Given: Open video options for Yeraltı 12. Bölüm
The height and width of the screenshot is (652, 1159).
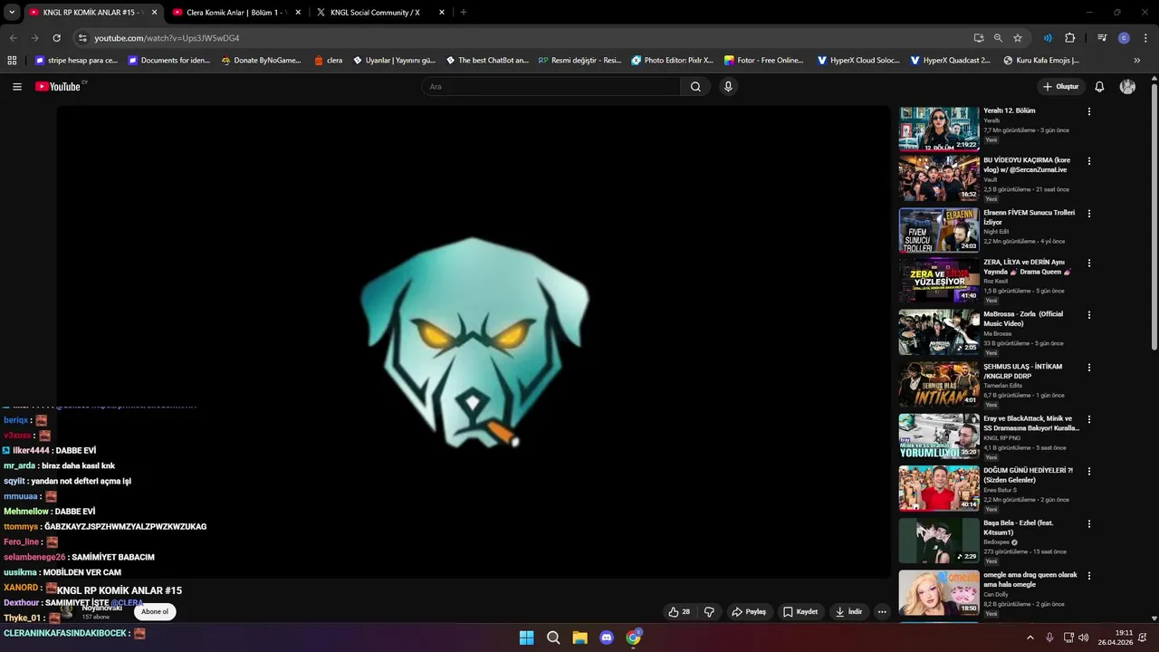Looking at the screenshot, I should (x=1089, y=111).
